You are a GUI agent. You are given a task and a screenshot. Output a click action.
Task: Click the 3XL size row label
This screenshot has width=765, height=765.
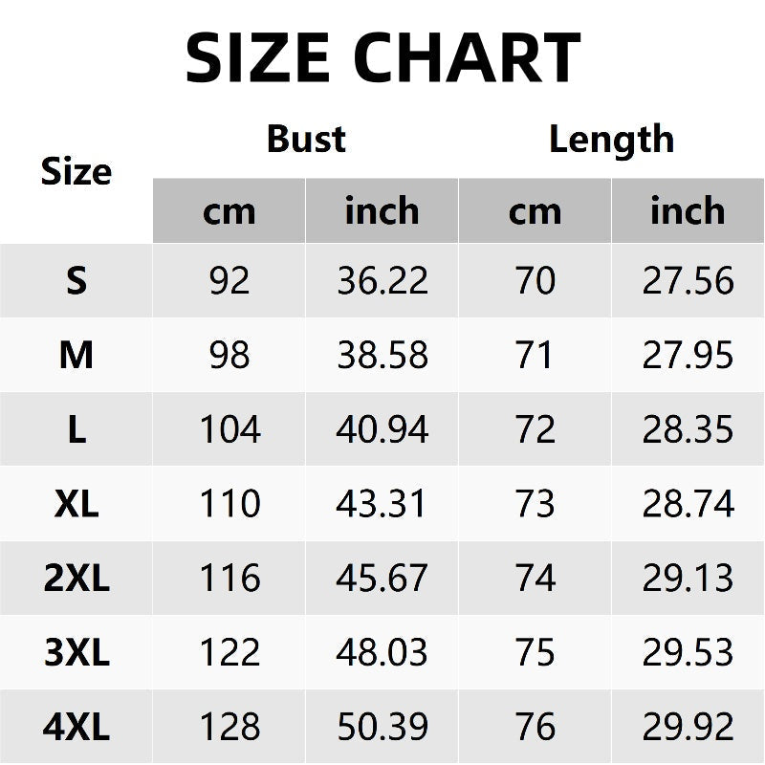(x=76, y=653)
